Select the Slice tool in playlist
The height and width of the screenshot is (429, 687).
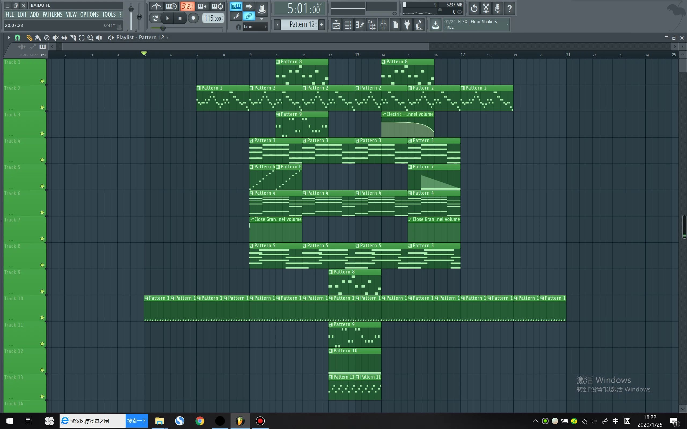[73, 38]
